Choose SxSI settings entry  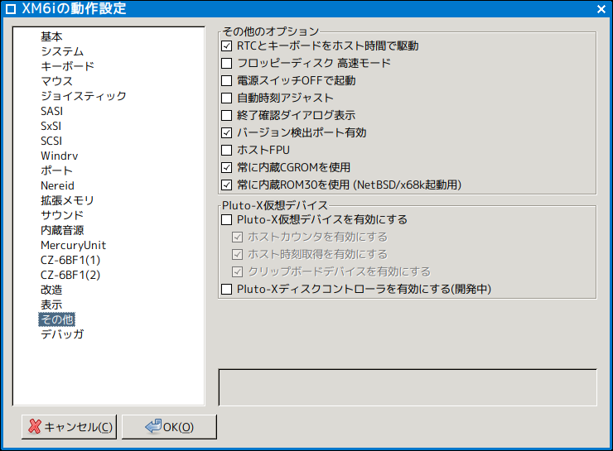pos(51,126)
